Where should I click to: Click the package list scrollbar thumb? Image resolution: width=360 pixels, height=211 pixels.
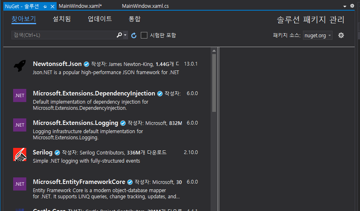click(x=214, y=83)
